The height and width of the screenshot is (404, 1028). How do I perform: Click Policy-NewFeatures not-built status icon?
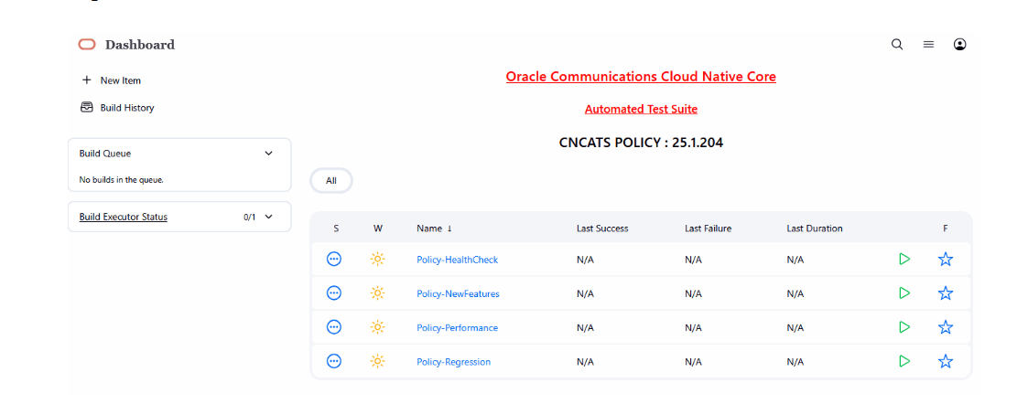(334, 293)
